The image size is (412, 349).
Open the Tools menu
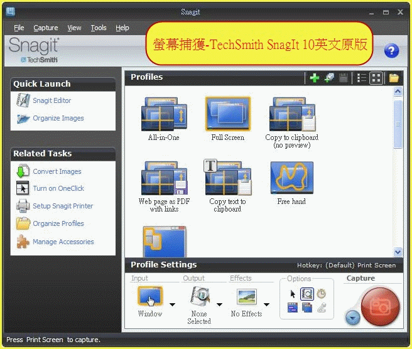point(99,28)
